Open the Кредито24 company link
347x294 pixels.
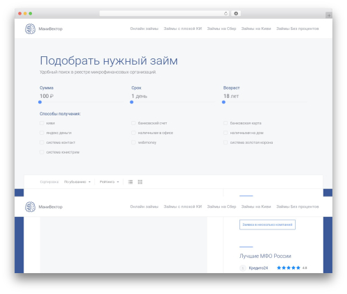click(258, 268)
